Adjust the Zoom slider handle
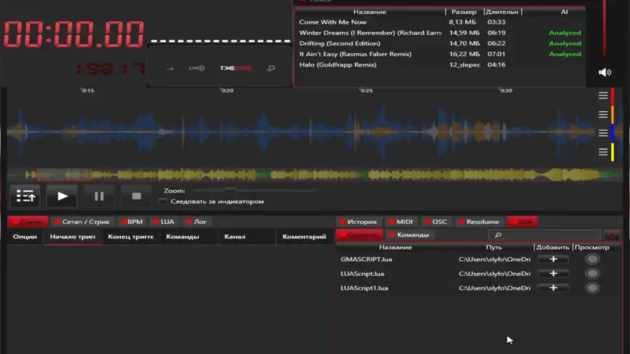 point(230,190)
